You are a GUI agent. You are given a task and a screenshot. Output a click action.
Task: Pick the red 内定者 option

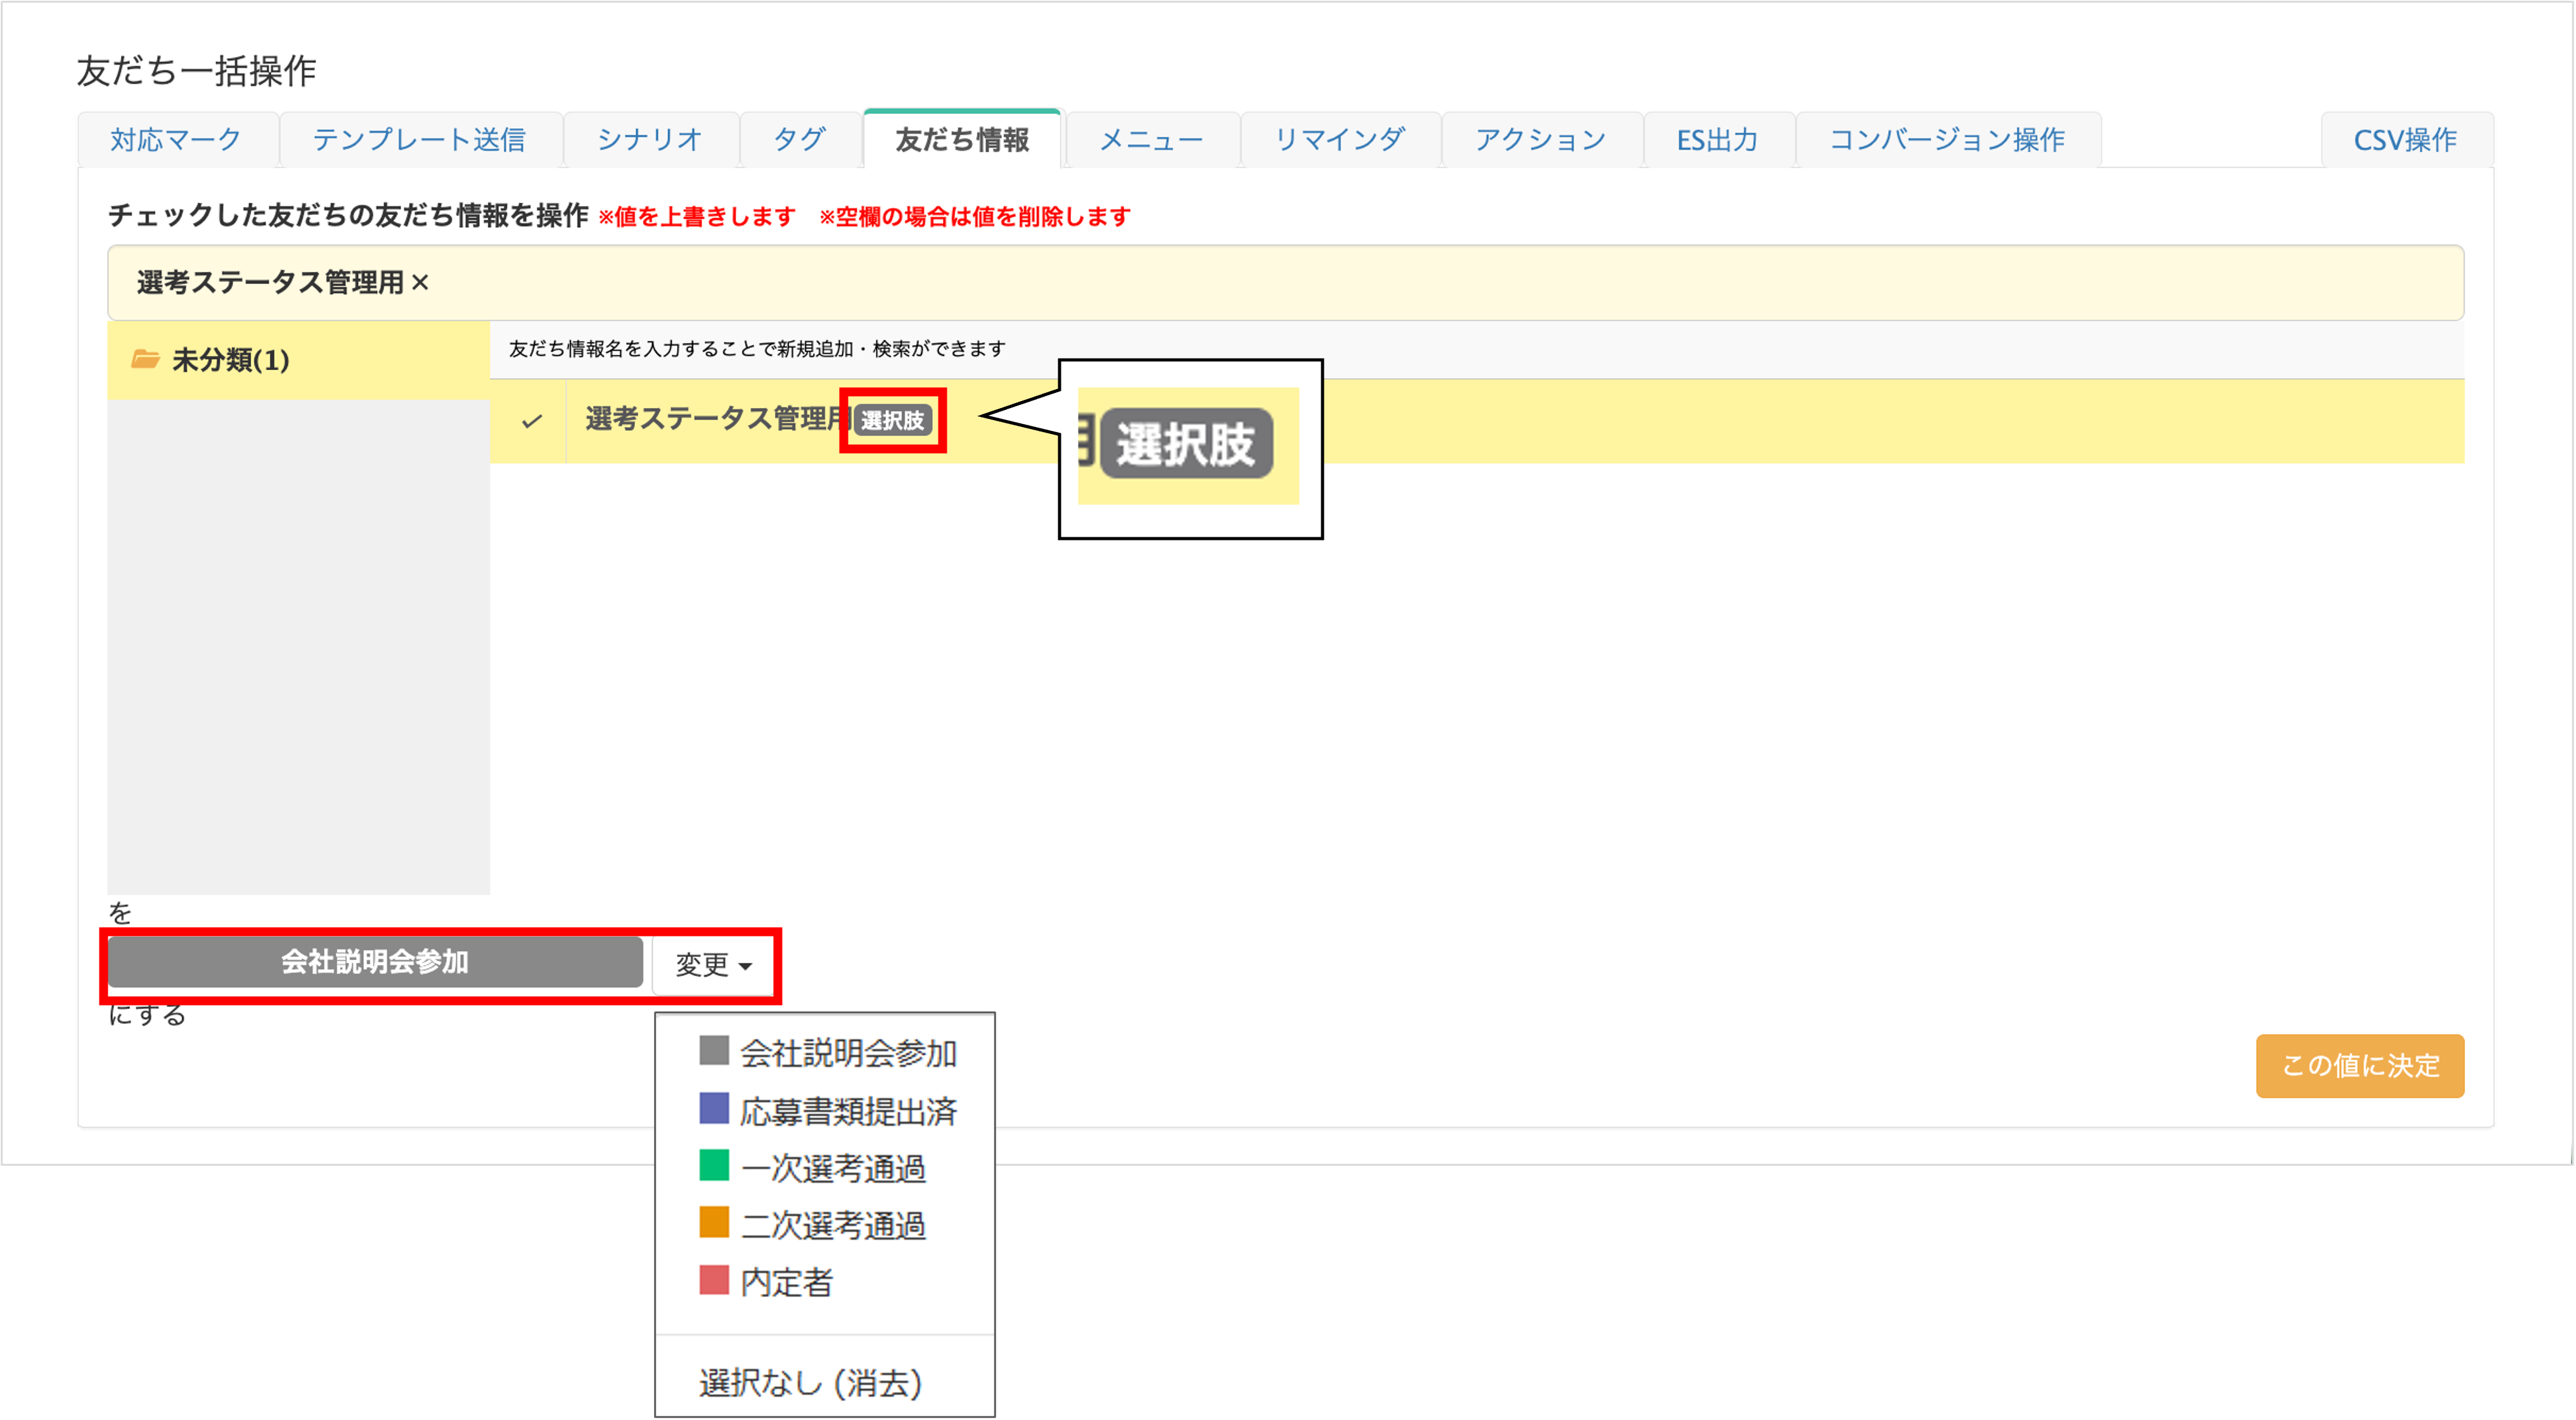pos(786,1282)
